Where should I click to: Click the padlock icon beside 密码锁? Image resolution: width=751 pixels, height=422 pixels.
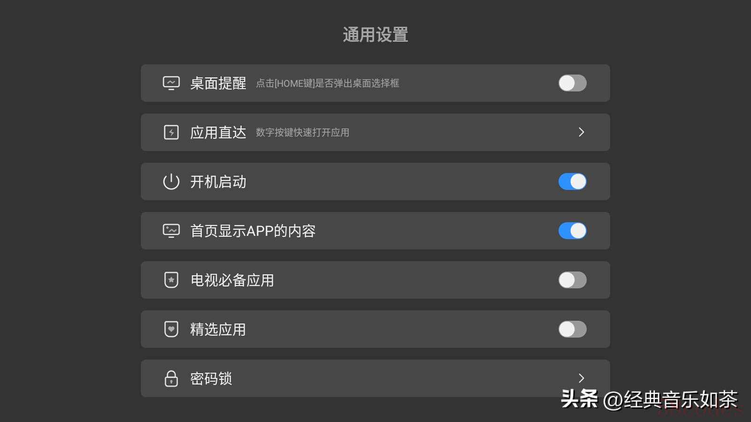point(171,378)
